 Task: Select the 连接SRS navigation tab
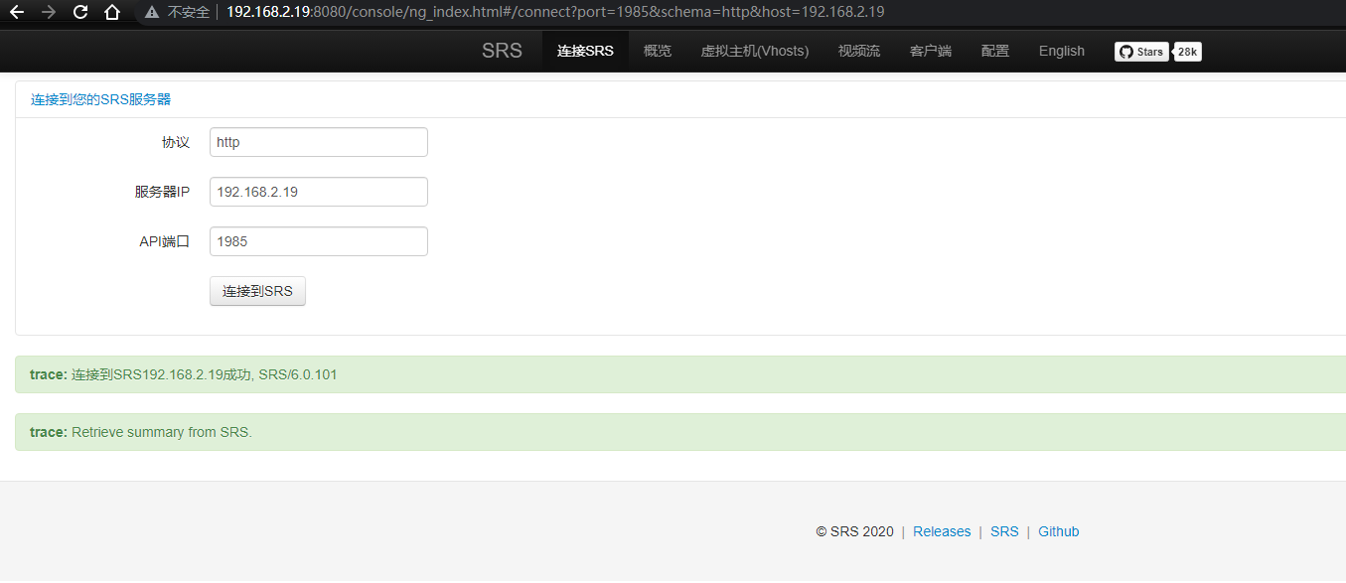click(585, 51)
